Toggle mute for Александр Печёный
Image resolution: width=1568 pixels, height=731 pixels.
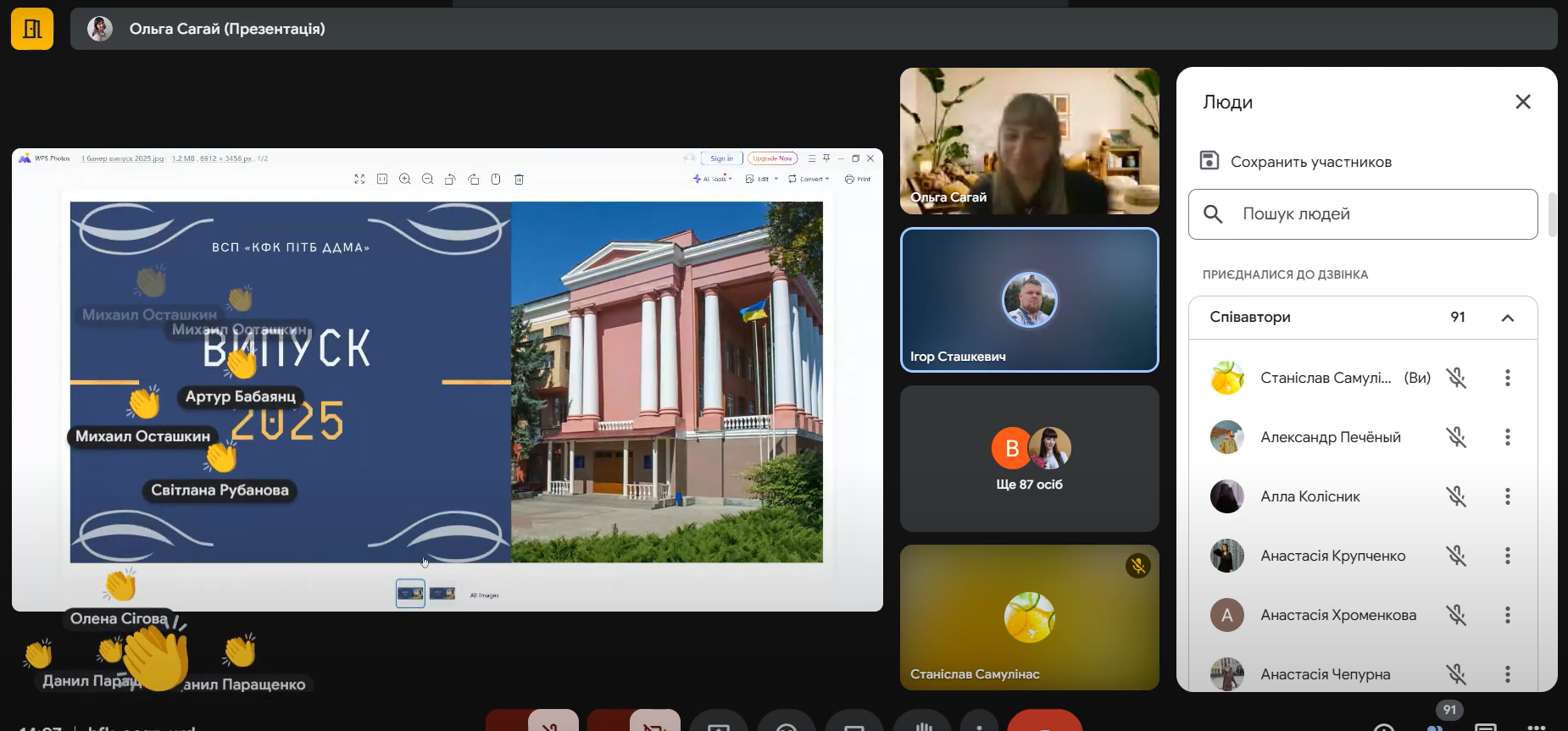(1456, 437)
